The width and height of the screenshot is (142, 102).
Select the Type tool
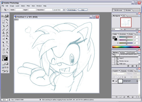(7, 42)
